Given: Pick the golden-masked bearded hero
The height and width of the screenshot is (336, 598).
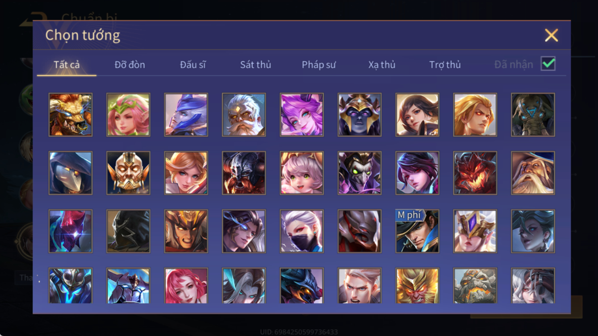Looking at the screenshot, I should click(128, 173).
